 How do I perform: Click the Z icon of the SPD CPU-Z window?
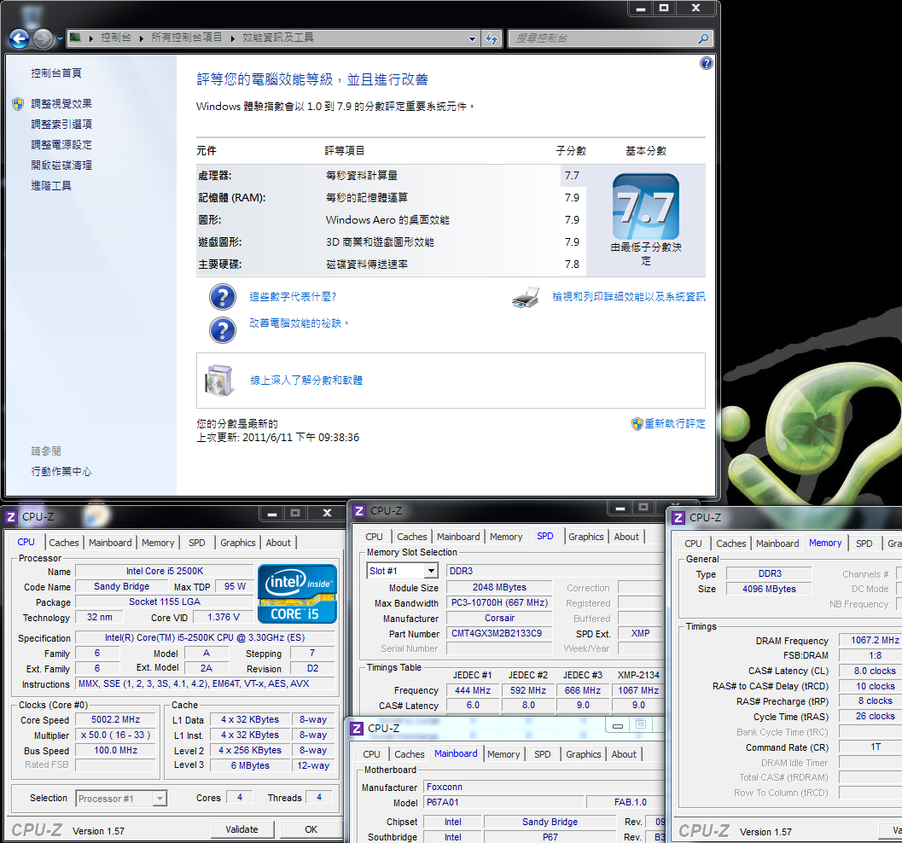[x=359, y=510]
